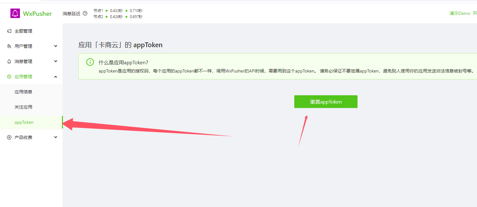Click the 主题管理 megaphone icon
This screenshot has width=477, height=207.
[9, 31]
